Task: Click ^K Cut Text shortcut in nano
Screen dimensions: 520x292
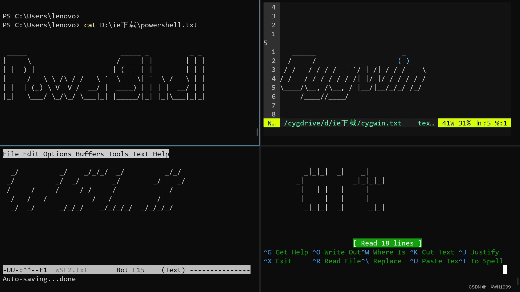Action: coord(432,252)
